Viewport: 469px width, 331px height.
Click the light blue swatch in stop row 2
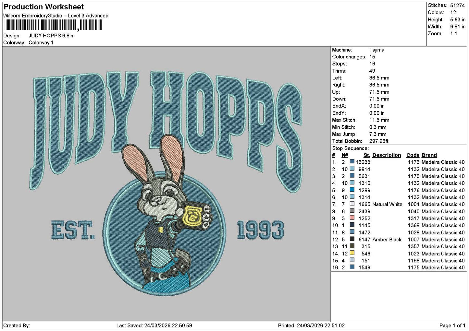(x=352, y=169)
